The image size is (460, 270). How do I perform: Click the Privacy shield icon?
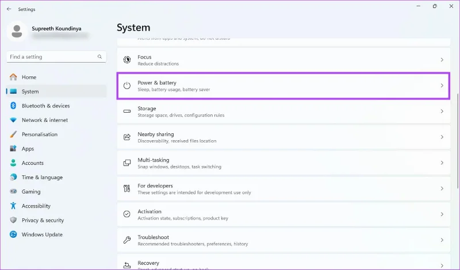[x=13, y=220]
